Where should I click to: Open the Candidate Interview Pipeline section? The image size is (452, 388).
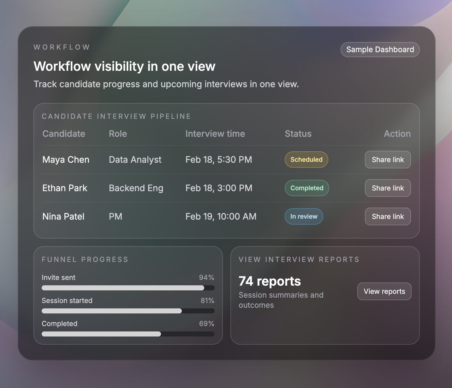point(116,116)
